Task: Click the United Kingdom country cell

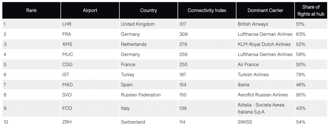Action: click(148, 24)
